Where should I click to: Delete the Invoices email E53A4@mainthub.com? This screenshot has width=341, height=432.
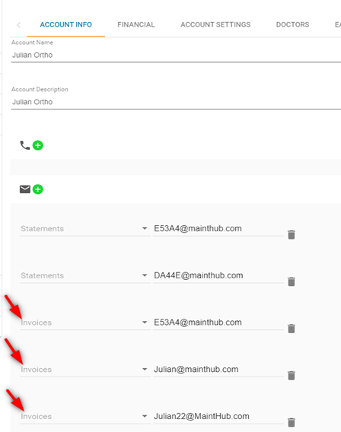292,329
